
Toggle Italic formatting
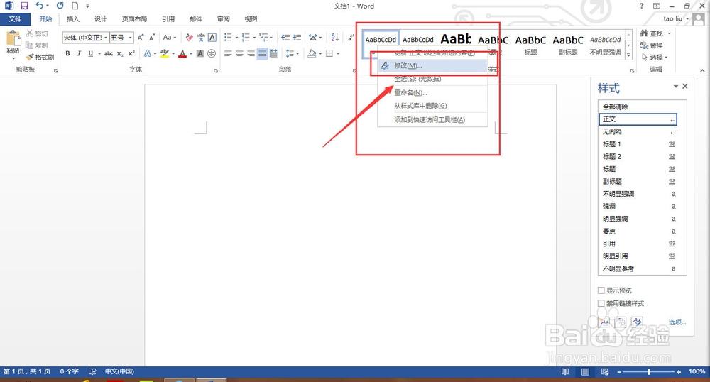coord(79,53)
